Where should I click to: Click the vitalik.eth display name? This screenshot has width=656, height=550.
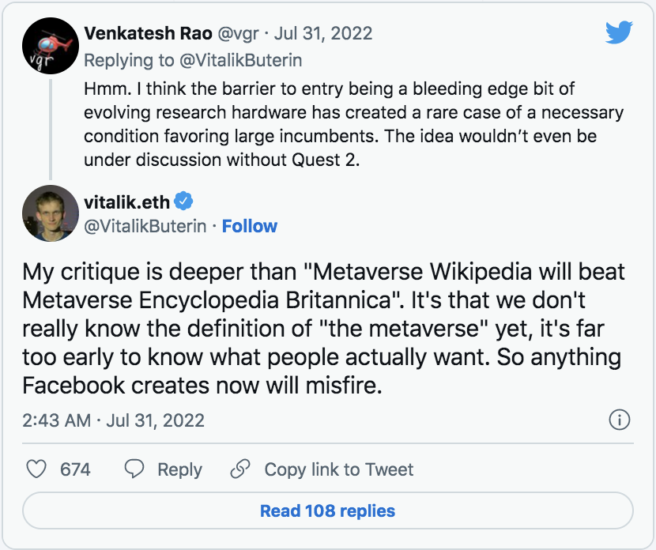point(126,201)
